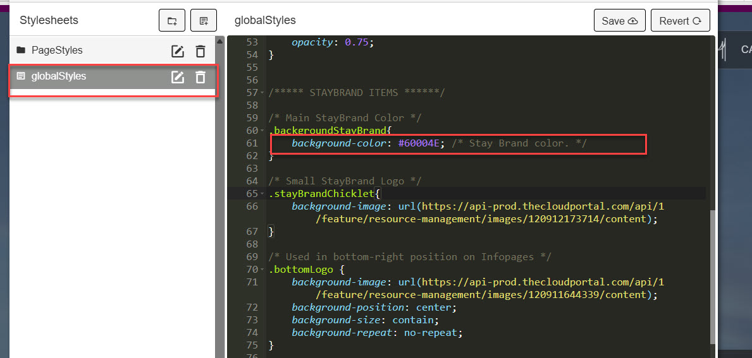
Task: Edit the PageStyles folder name
Action: pos(178,51)
